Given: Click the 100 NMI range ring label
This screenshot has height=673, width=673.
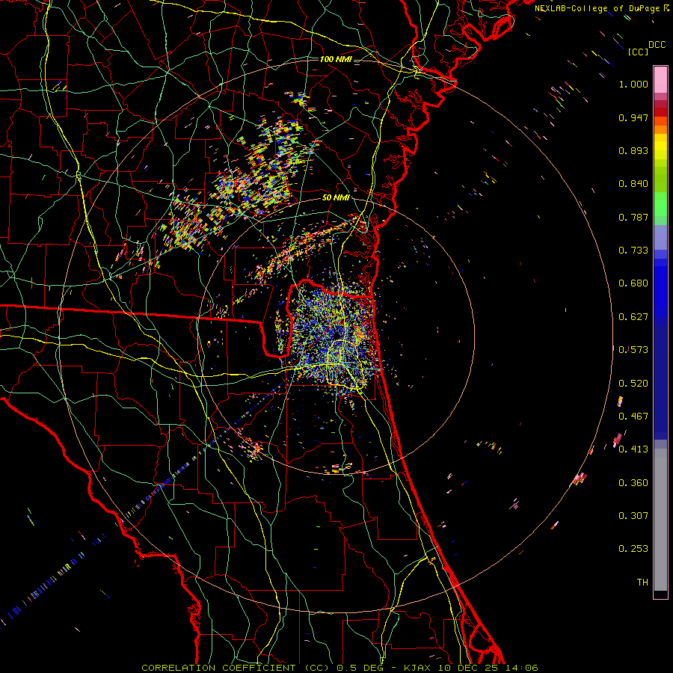Looking at the screenshot, I should tap(336, 59).
